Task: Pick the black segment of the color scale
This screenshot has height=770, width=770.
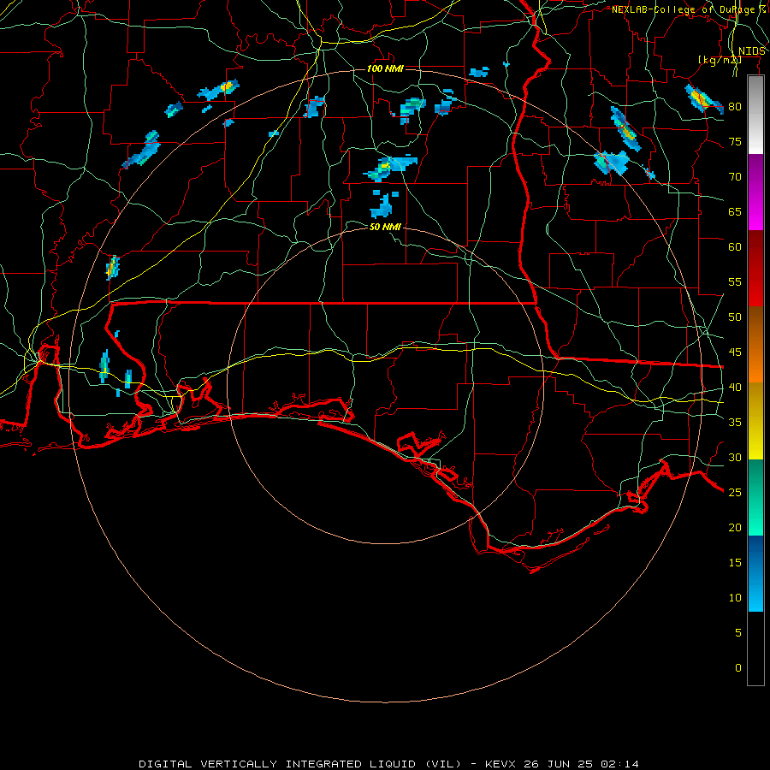Action: [755, 649]
